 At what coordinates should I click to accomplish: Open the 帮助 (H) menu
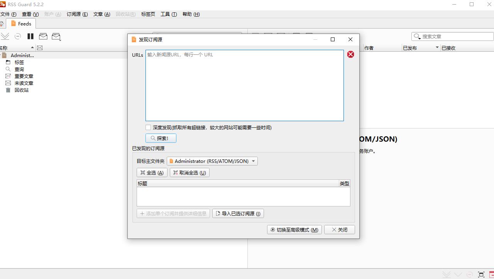[191, 14]
